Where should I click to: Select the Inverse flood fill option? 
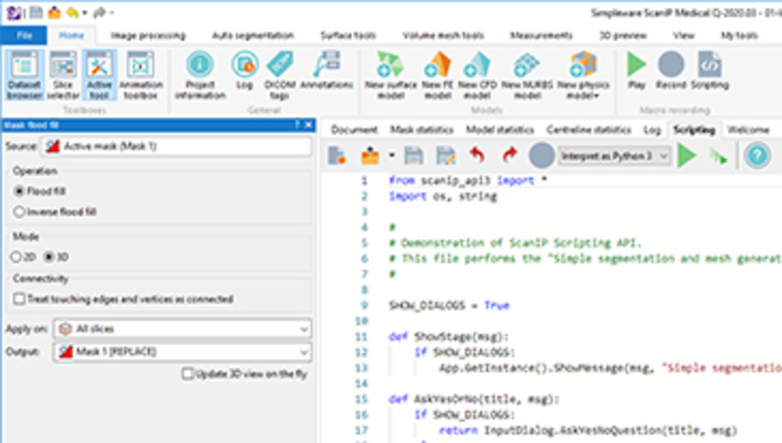click(20, 211)
